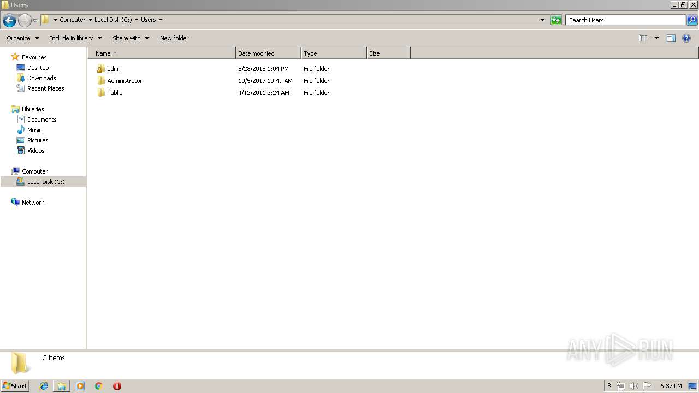The height and width of the screenshot is (393, 699).
Task: Click the network tray icon
Action: coord(621,386)
